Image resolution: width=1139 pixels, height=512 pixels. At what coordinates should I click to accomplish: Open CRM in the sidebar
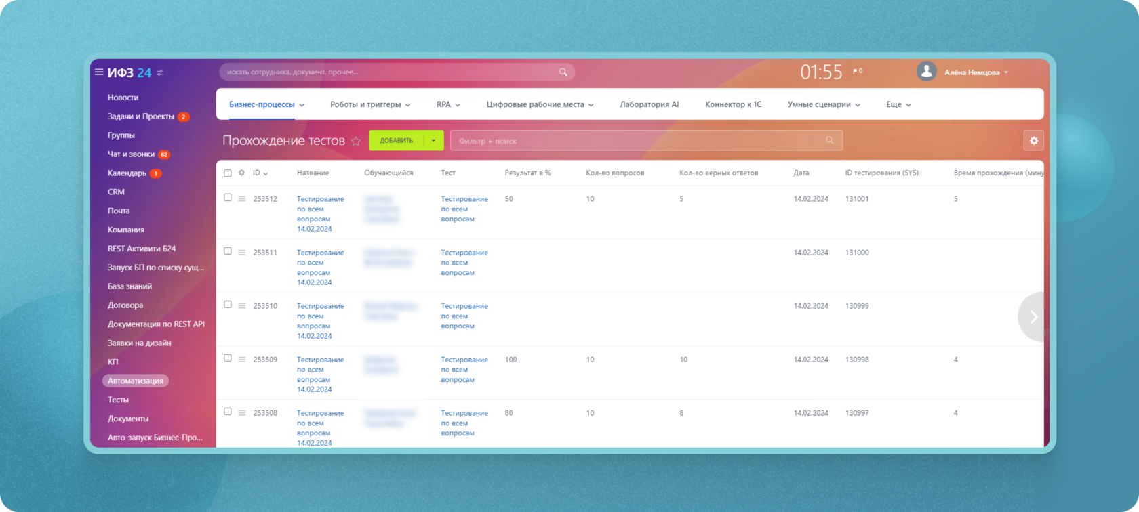(x=116, y=192)
